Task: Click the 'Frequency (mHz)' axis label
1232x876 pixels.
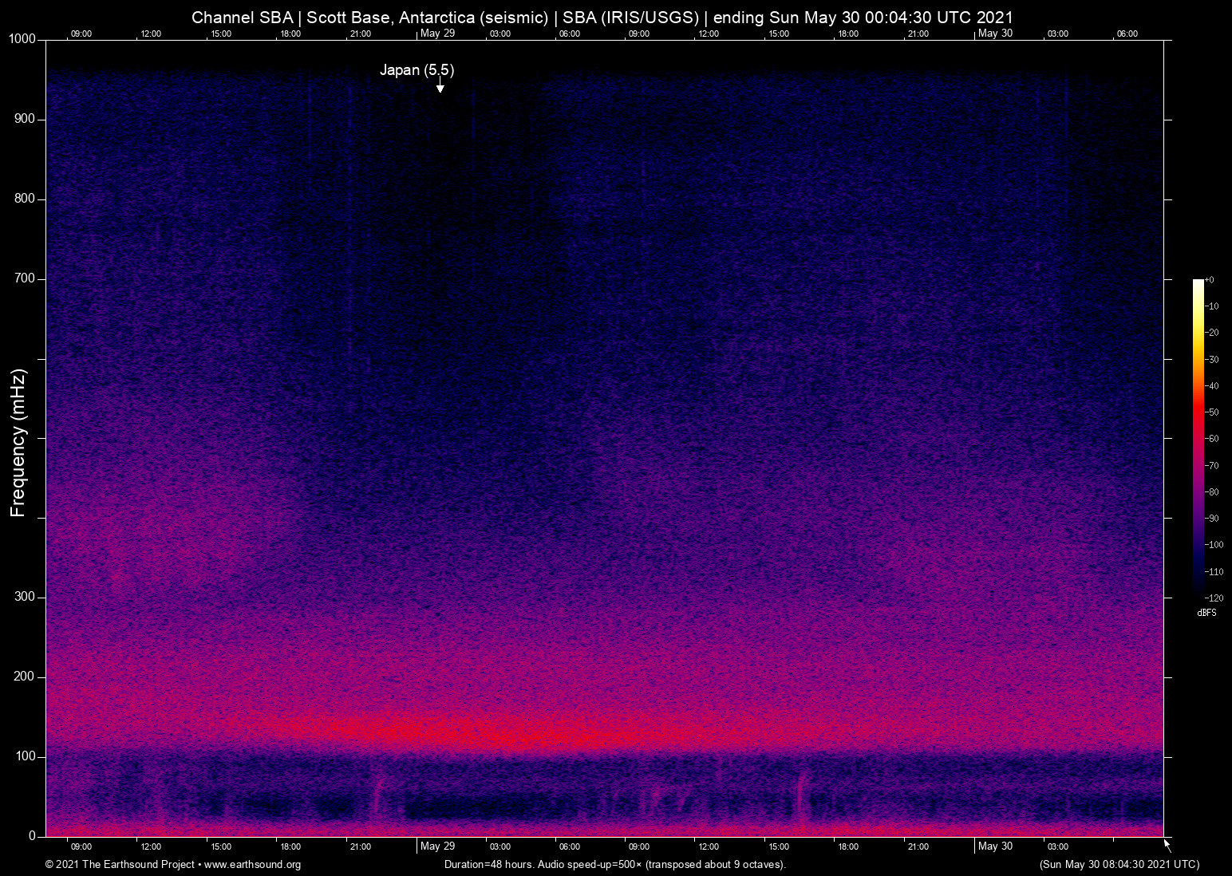Action: pos(18,443)
